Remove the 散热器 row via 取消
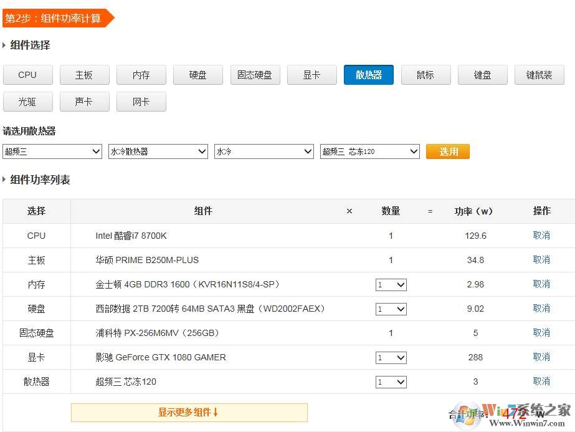 pyautogui.click(x=541, y=382)
